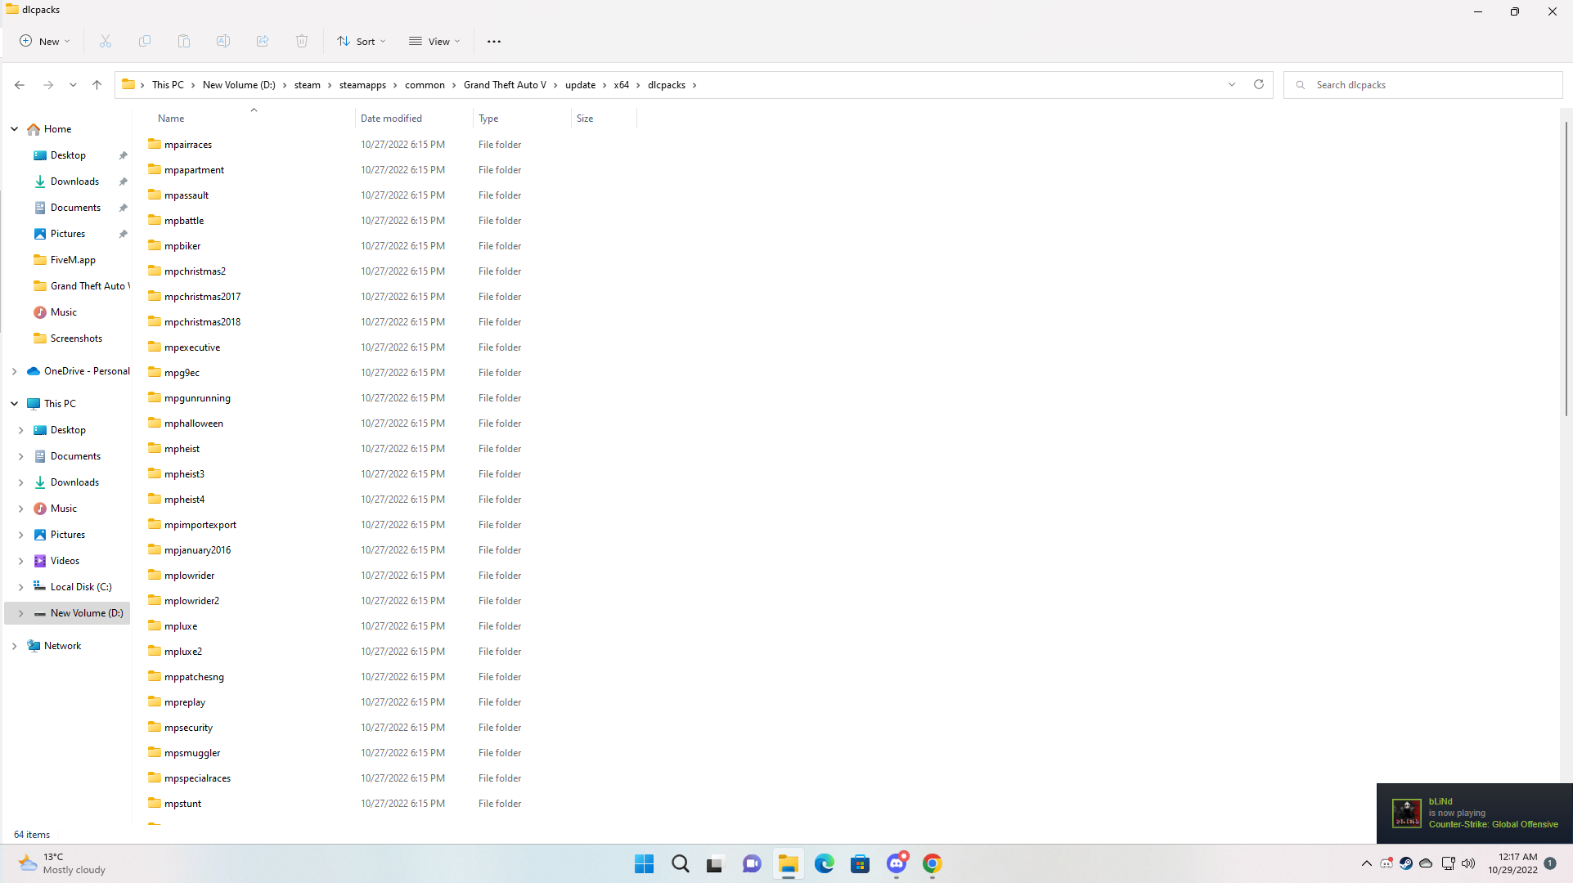Select the mpsmuggler folder
The image size is (1573, 883).
tap(192, 753)
